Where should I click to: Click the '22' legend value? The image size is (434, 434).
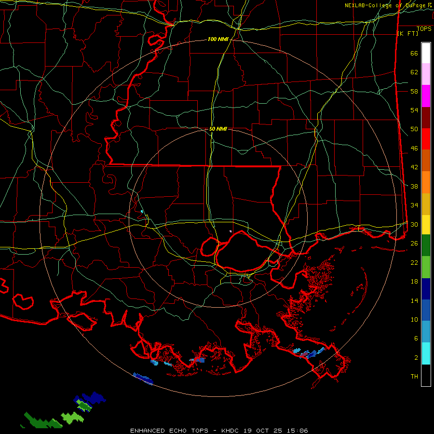click(x=414, y=262)
